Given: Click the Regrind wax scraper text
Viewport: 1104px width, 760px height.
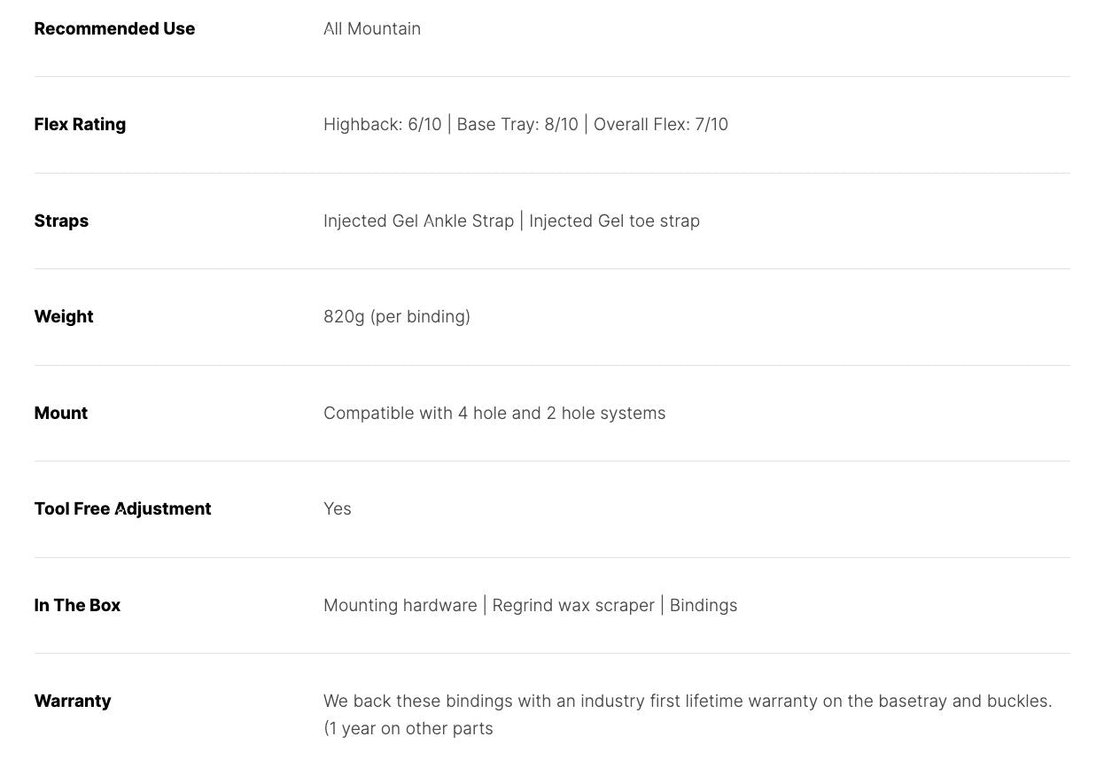Looking at the screenshot, I should coord(573,605).
